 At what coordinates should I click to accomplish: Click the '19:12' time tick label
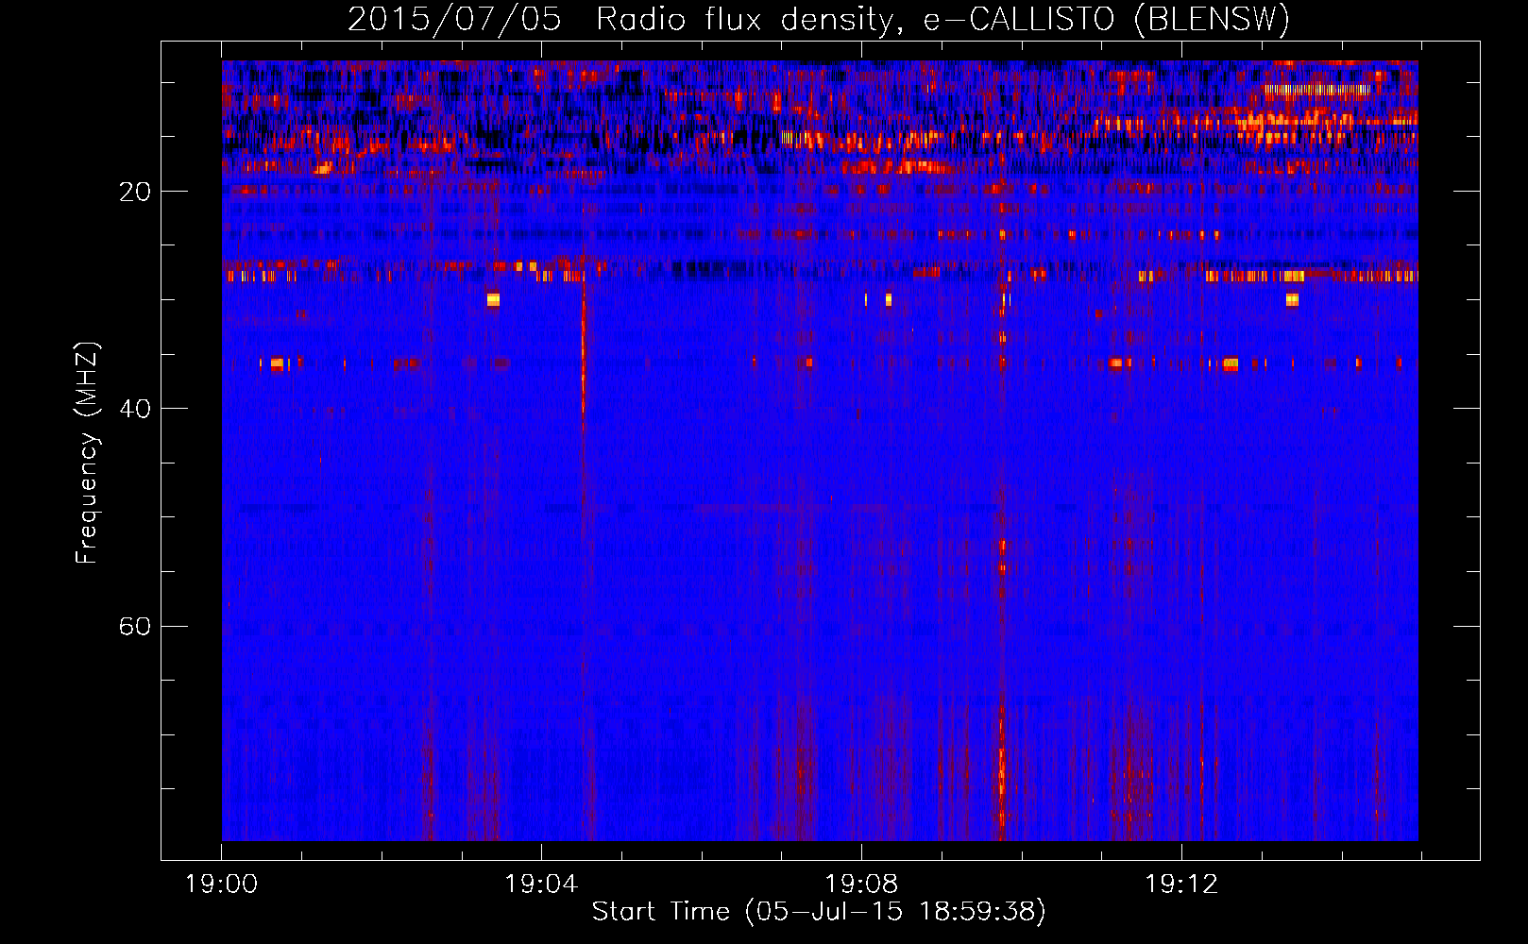pos(1181,885)
